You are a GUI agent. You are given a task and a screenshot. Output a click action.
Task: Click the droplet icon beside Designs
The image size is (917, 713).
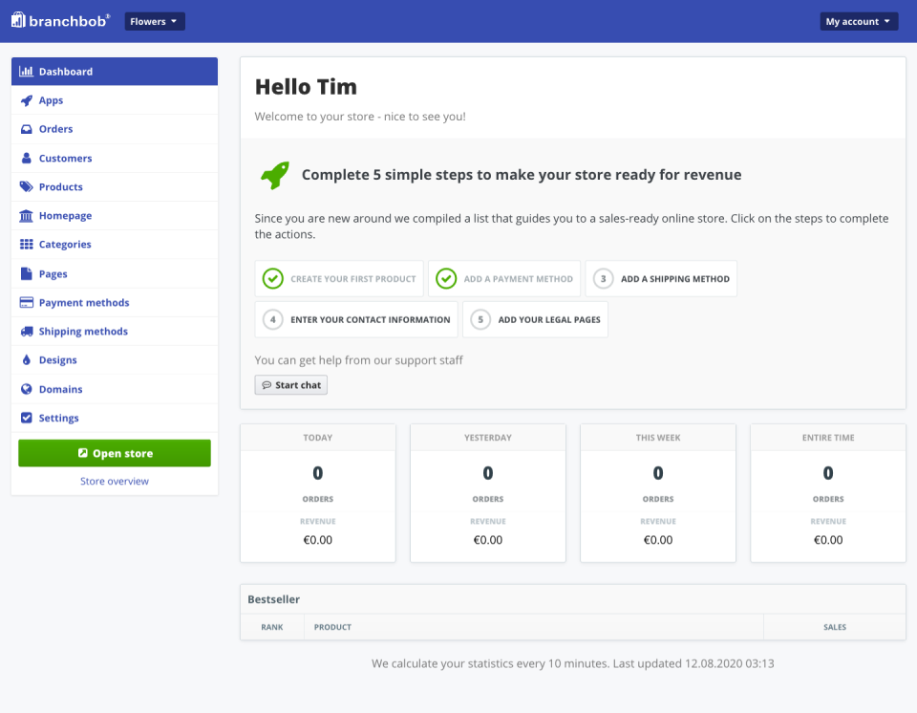[x=27, y=360]
